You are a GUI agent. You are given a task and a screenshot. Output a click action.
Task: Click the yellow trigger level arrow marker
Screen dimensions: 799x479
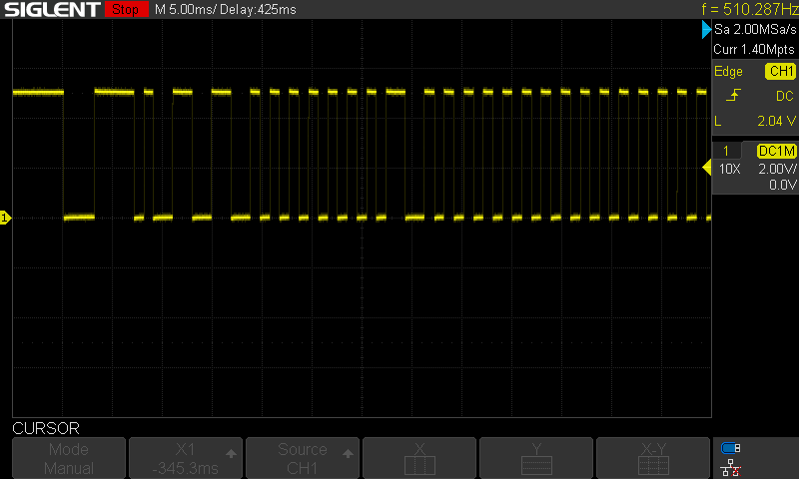tap(707, 167)
